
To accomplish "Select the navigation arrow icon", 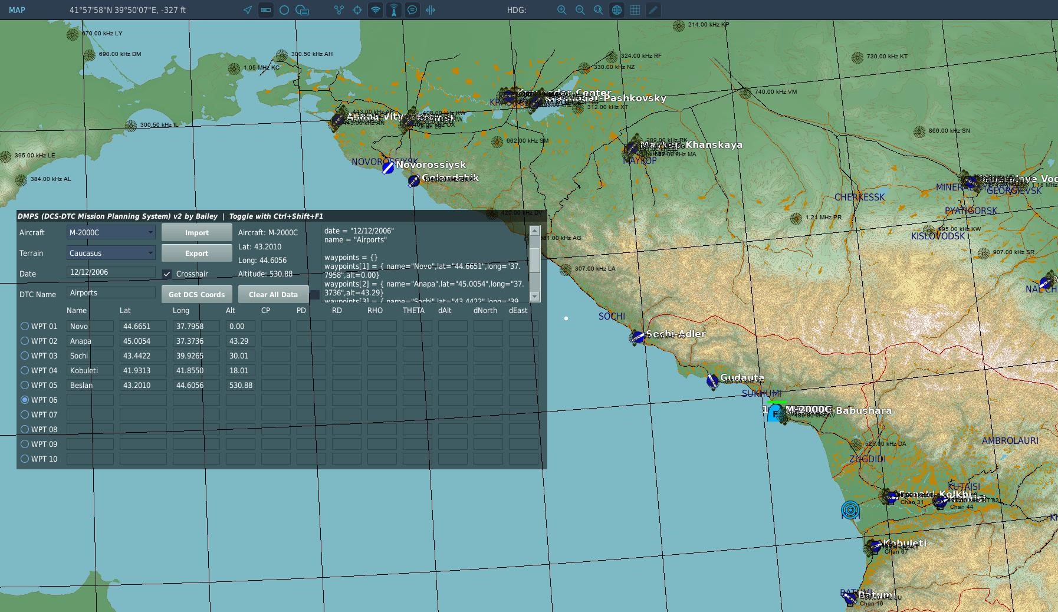I will [248, 10].
